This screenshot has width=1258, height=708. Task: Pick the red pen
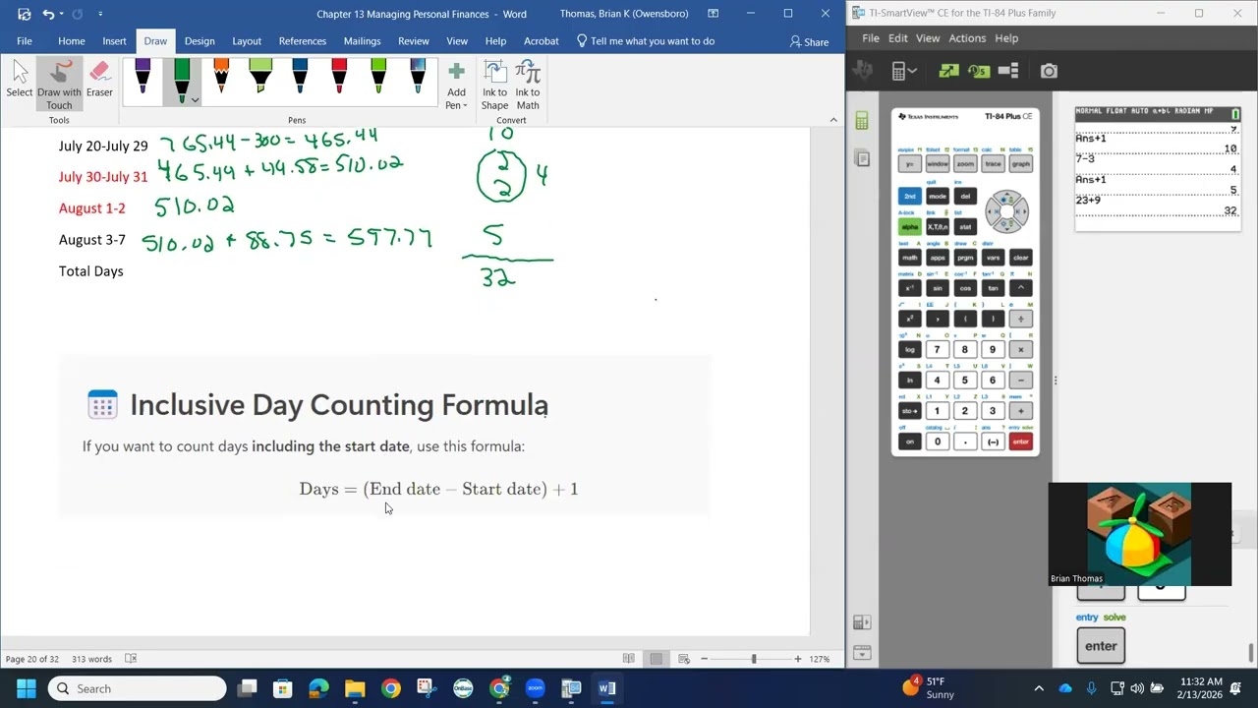[x=339, y=77]
